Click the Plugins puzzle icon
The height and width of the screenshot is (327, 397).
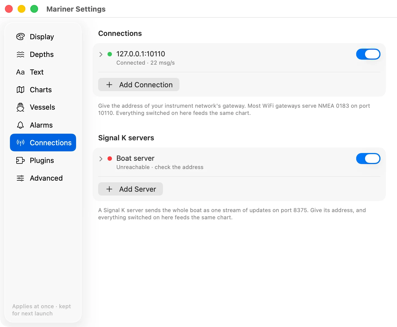tap(20, 160)
